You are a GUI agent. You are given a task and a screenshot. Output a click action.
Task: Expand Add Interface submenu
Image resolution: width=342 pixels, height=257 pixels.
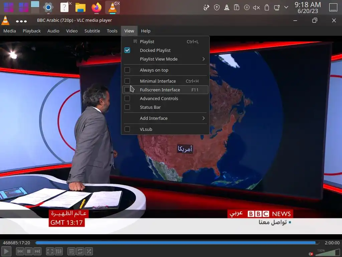[165, 118]
